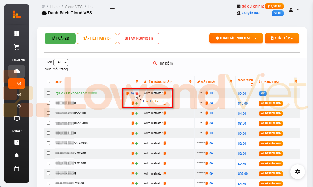313x187 pixels.
Task: Click the Tìm kiếm search field
Action: point(226,63)
